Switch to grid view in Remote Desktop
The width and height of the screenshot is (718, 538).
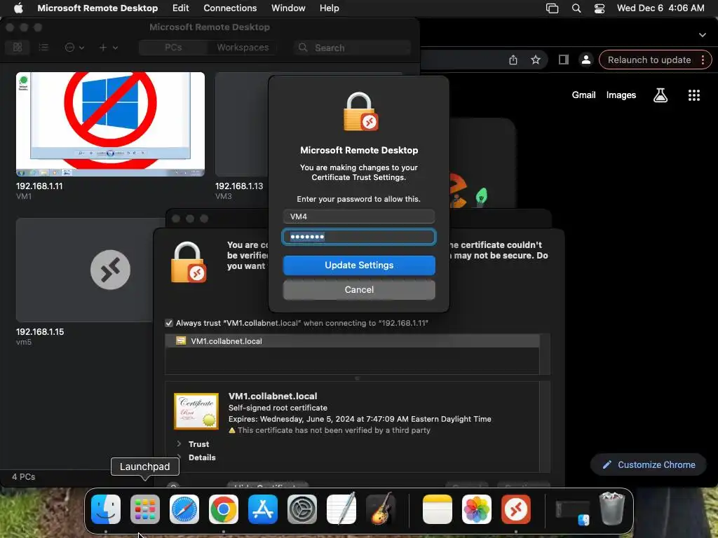click(18, 47)
